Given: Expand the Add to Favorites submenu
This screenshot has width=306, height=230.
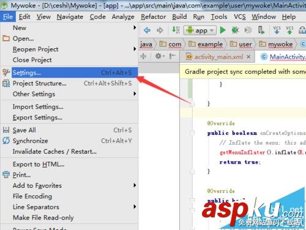Looking at the screenshot, I should click(x=69, y=185).
